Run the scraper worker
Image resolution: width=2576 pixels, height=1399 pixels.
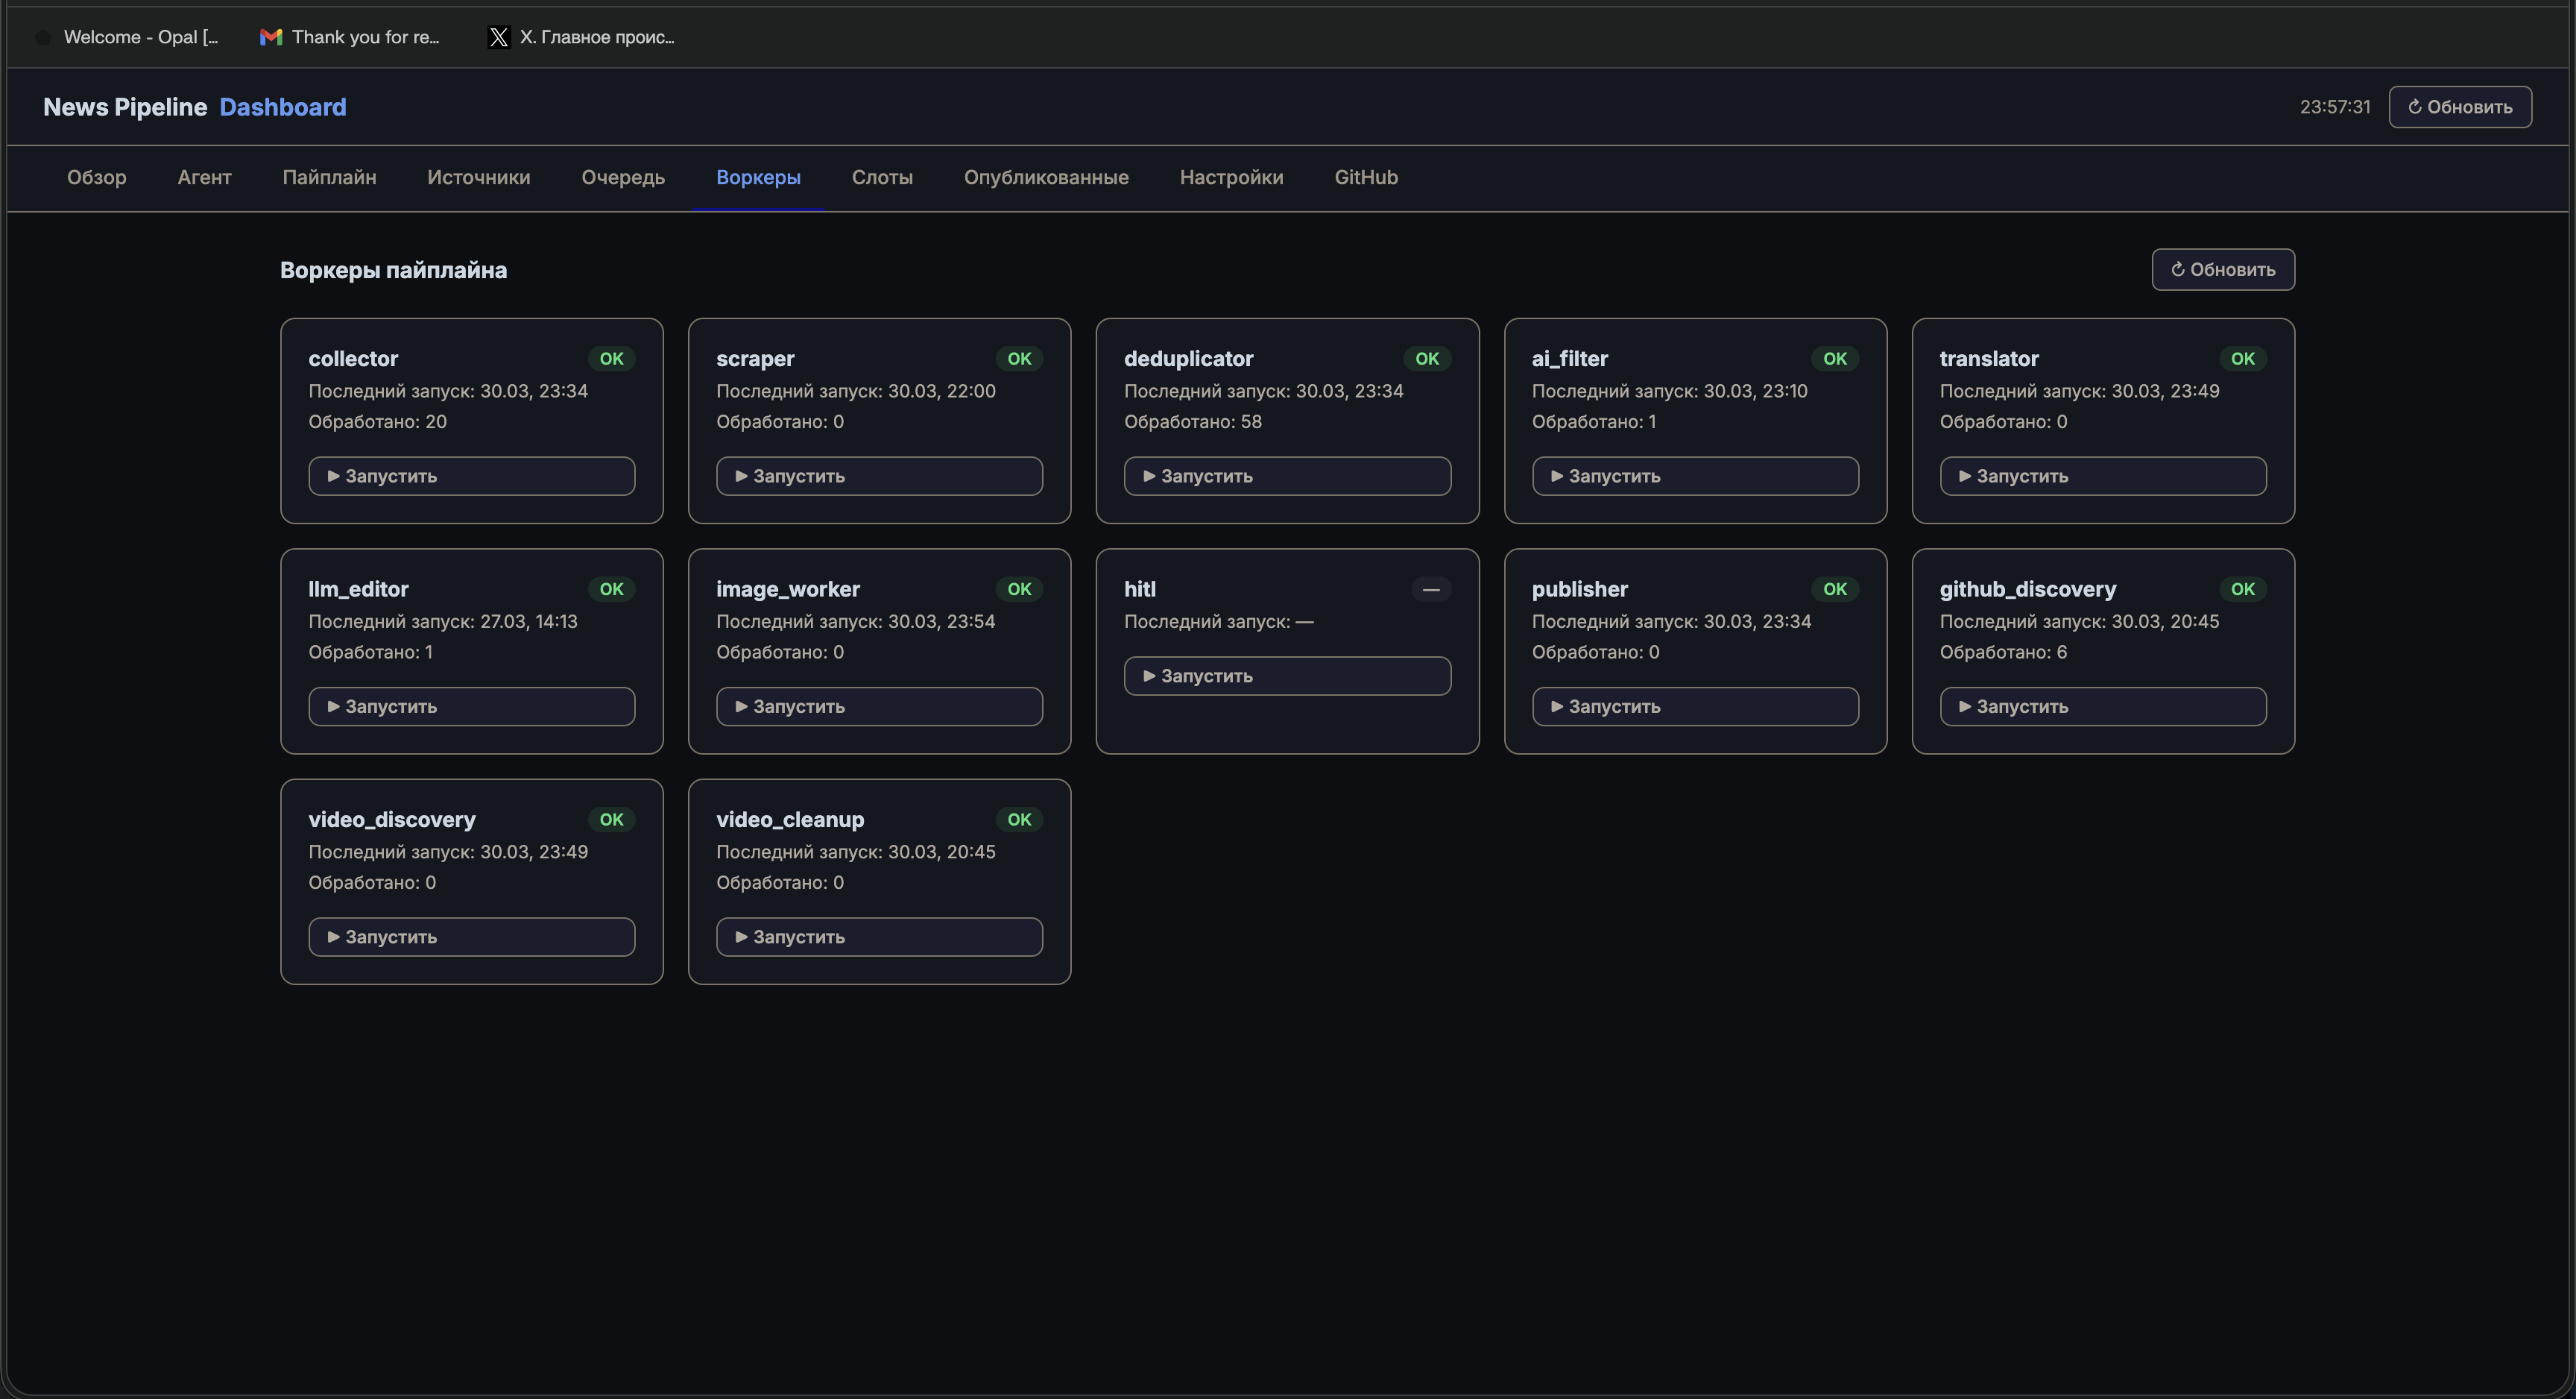point(879,477)
